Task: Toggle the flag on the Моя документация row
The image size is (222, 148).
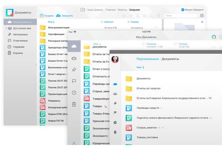Action: [x=156, y=27]
